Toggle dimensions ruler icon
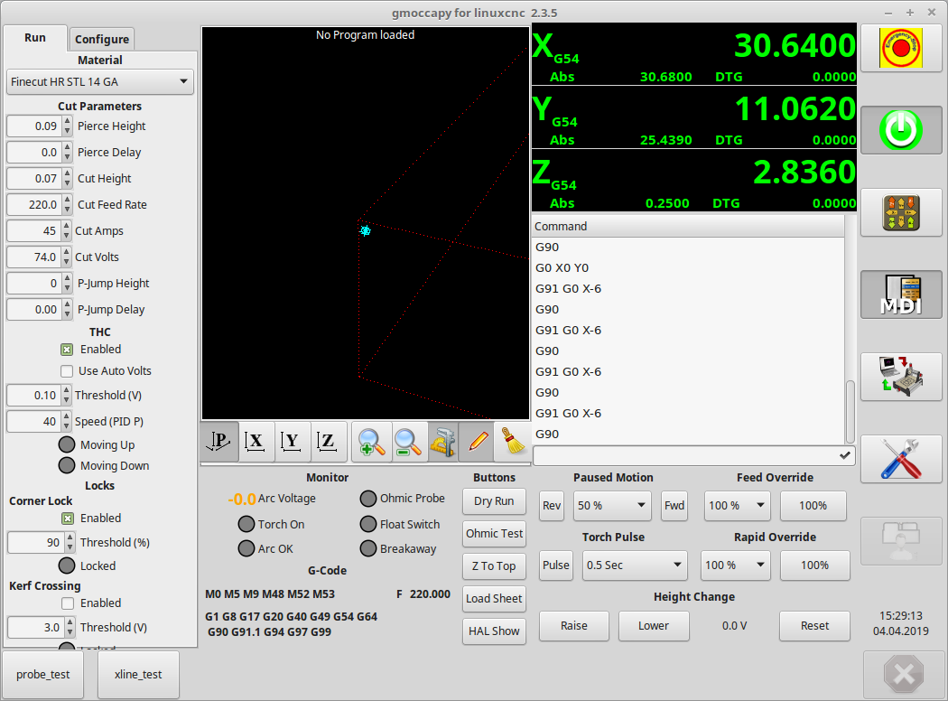Screen dimensions: 948x701 pos(442,442)
